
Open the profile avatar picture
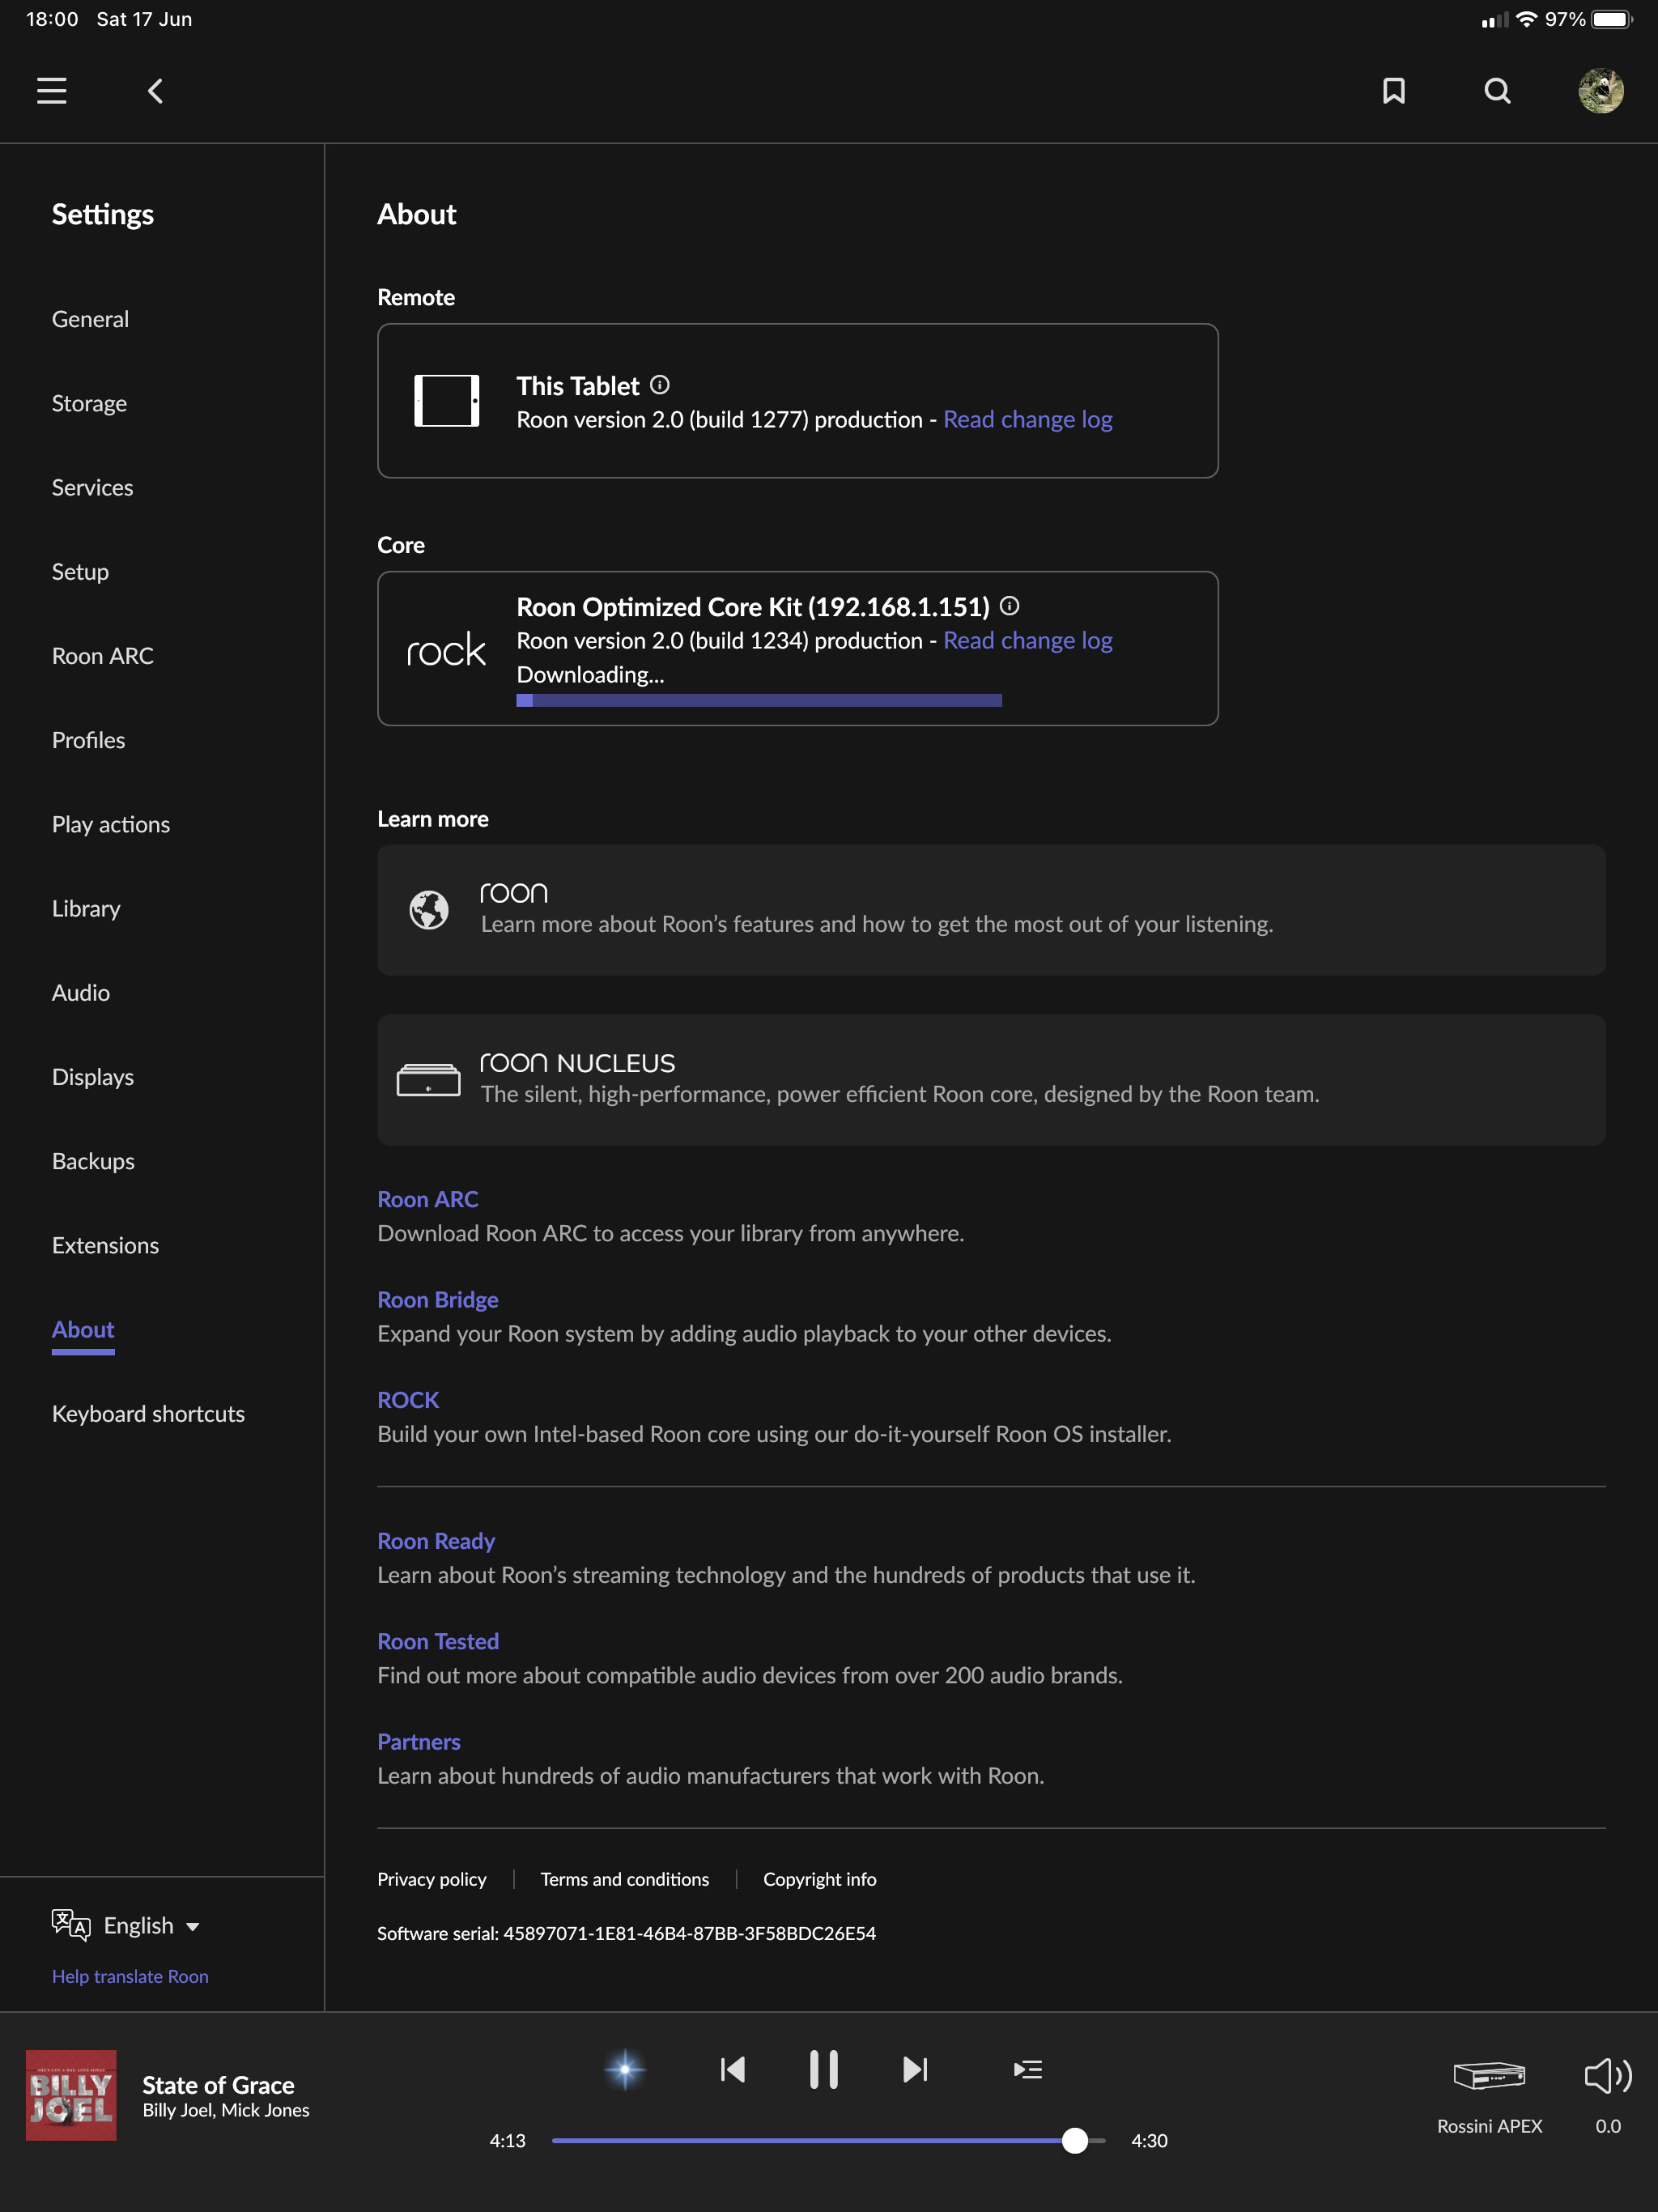click(1600, 91)
